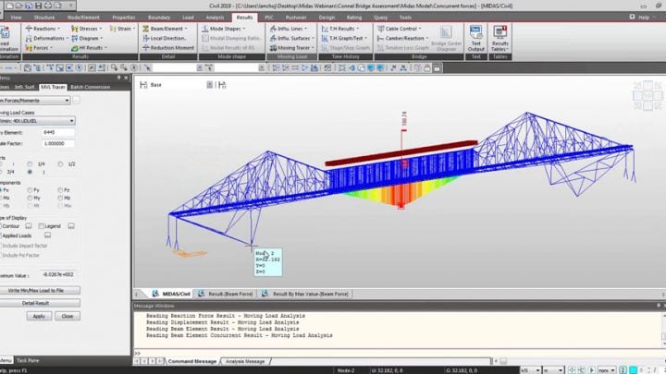
Task: Open the Reactions results menu
Action: pos(43,29)
